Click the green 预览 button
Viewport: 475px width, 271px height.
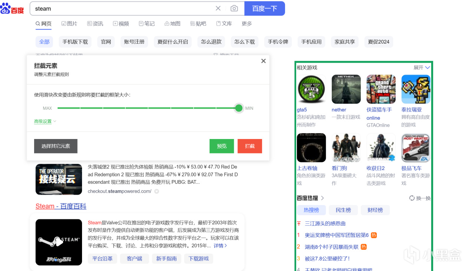222,146
